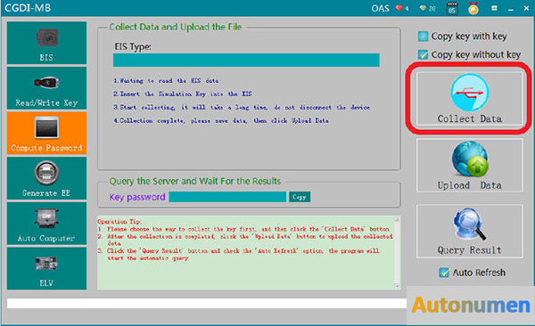Click the medal icon in title bar
This screenshot has height=326, width=535.
tap(473, 8)
